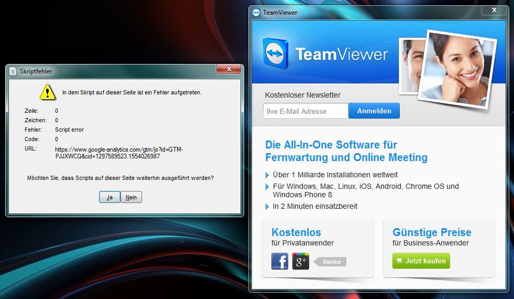Click the 'Kostenloser Newsletter' label
Image resolution: width=514 pixels, height=299 pixels.
coord(302,95)
